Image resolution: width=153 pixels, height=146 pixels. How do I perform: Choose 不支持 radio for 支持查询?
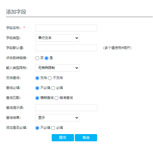tap(50, 78)
